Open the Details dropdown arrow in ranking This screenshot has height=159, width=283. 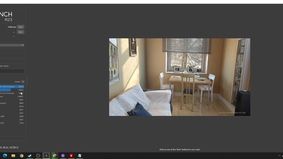click(23, 82)
